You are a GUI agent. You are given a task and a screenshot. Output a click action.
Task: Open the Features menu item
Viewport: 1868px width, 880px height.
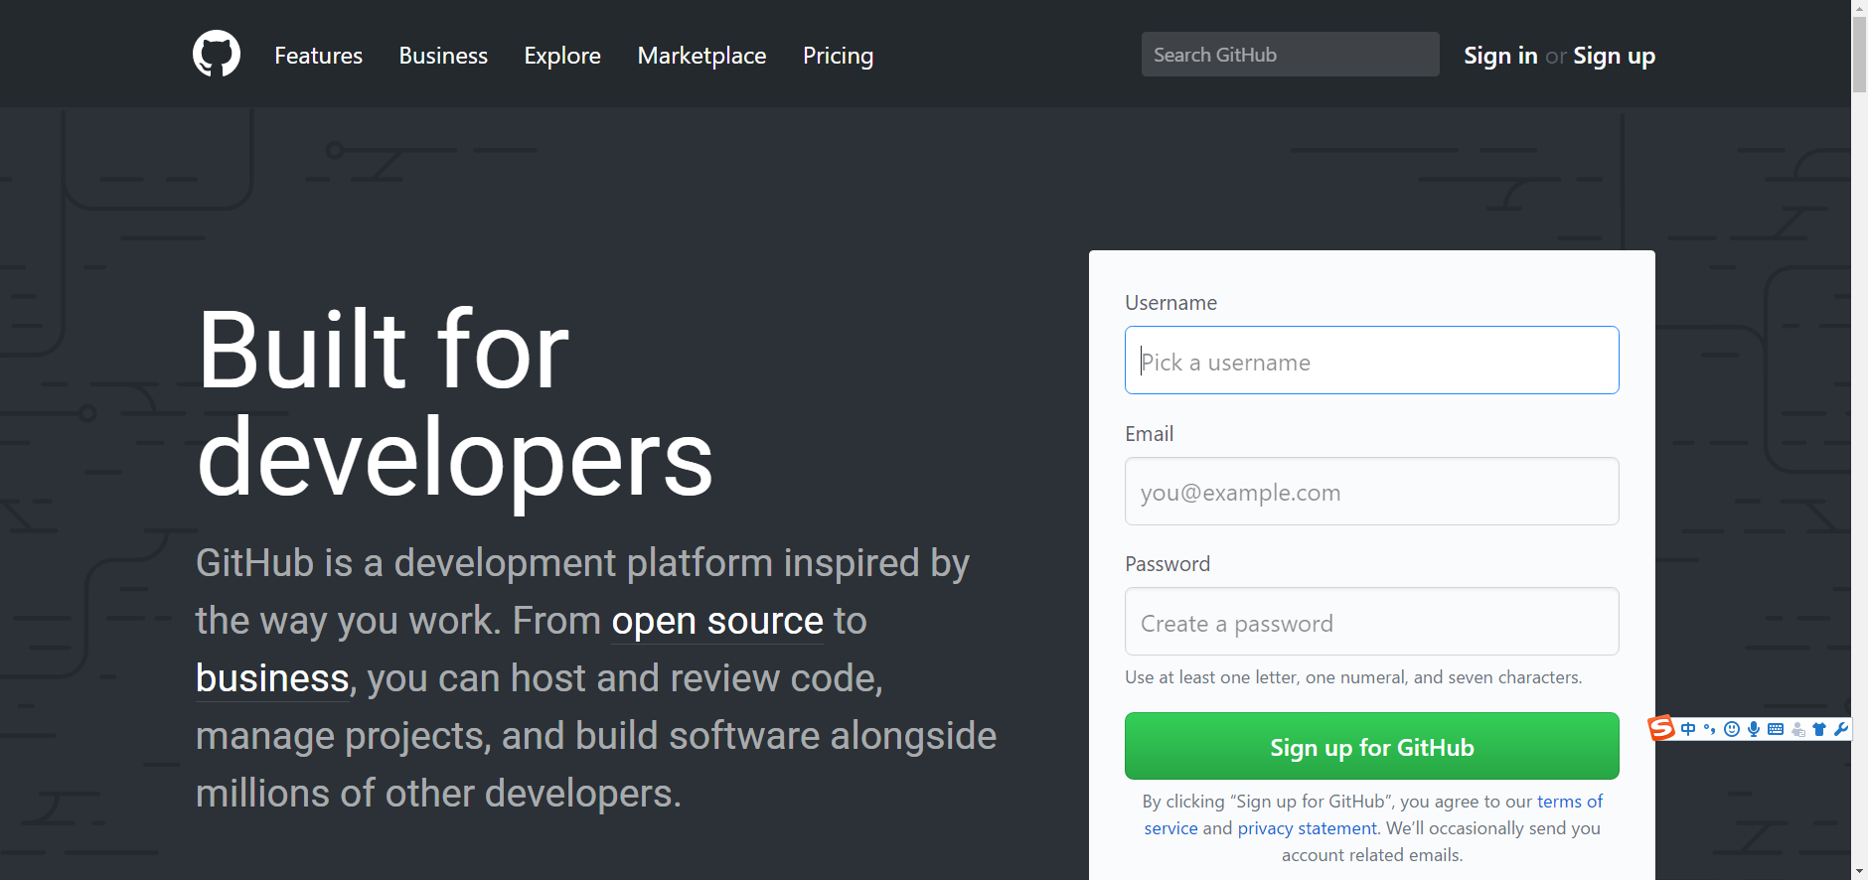[318, 56]
